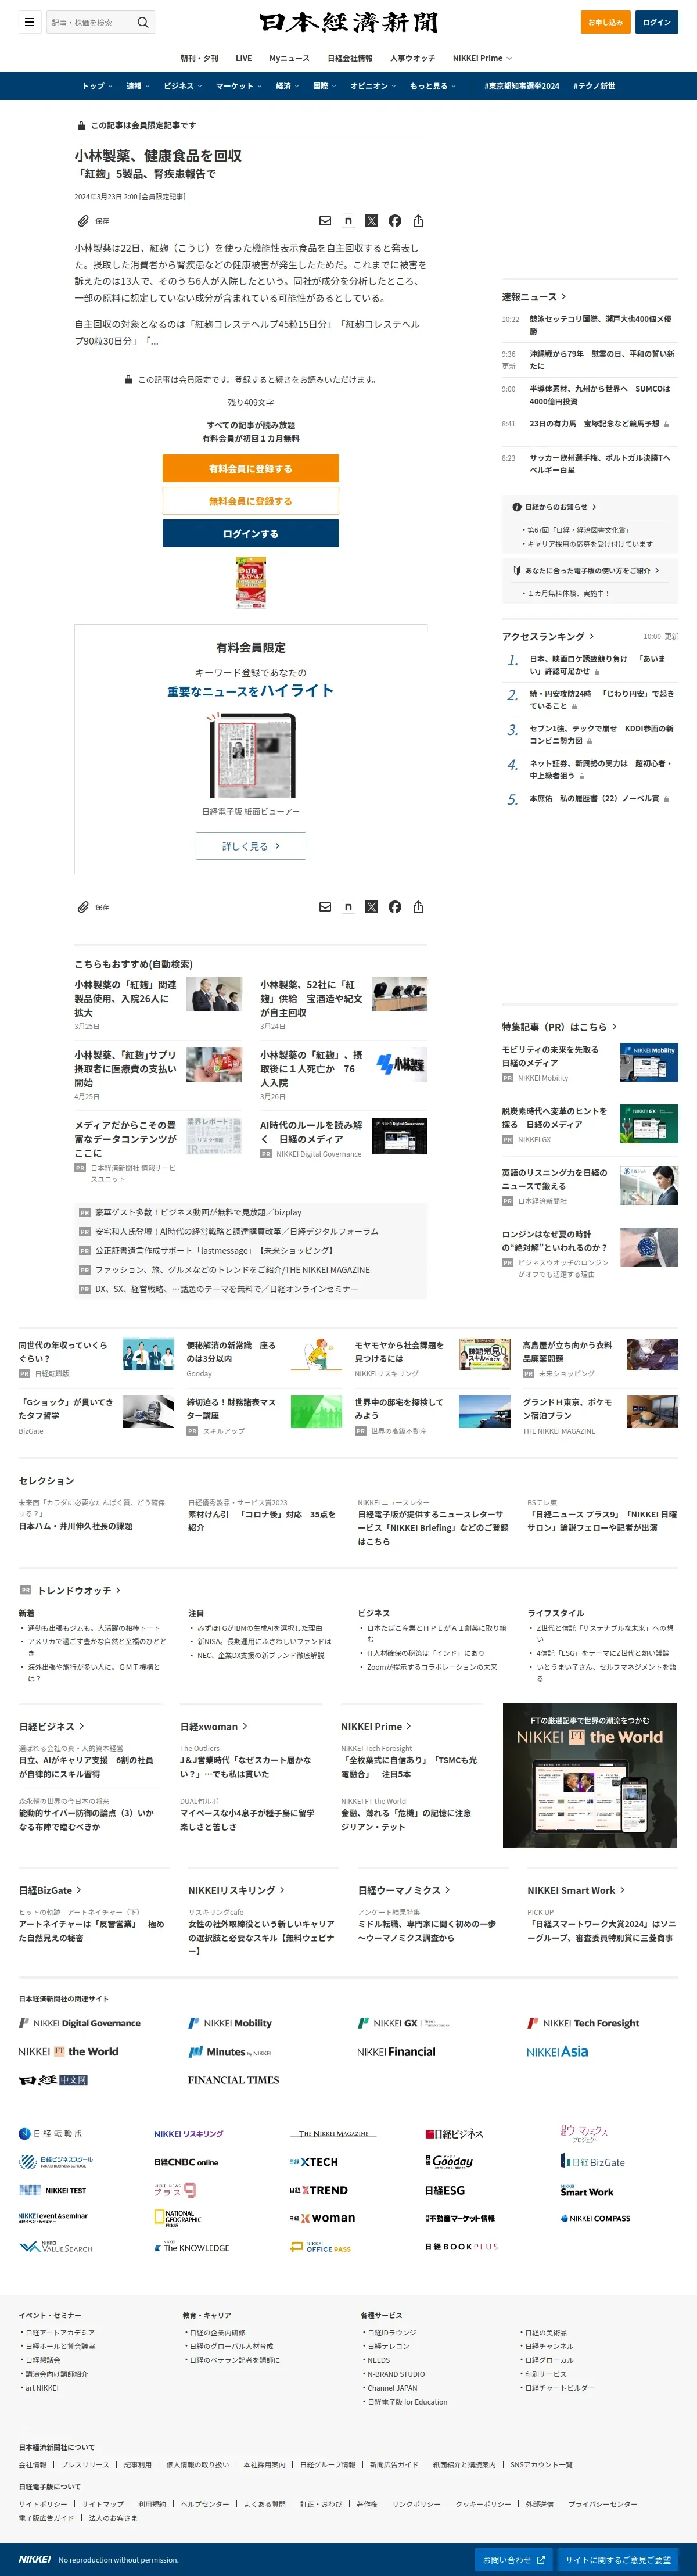The width and height of the screenshot is (697, 2576).
Task: Open アクセスランキング heading link
Action: 548,636
